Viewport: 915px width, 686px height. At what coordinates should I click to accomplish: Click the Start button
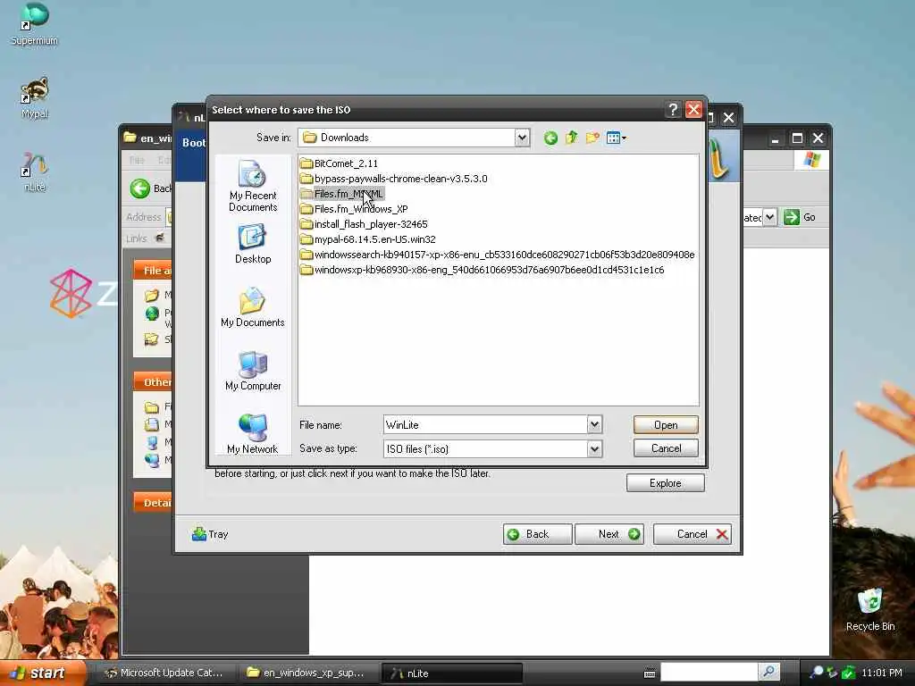pyautogui.click(x=41, y=673)
